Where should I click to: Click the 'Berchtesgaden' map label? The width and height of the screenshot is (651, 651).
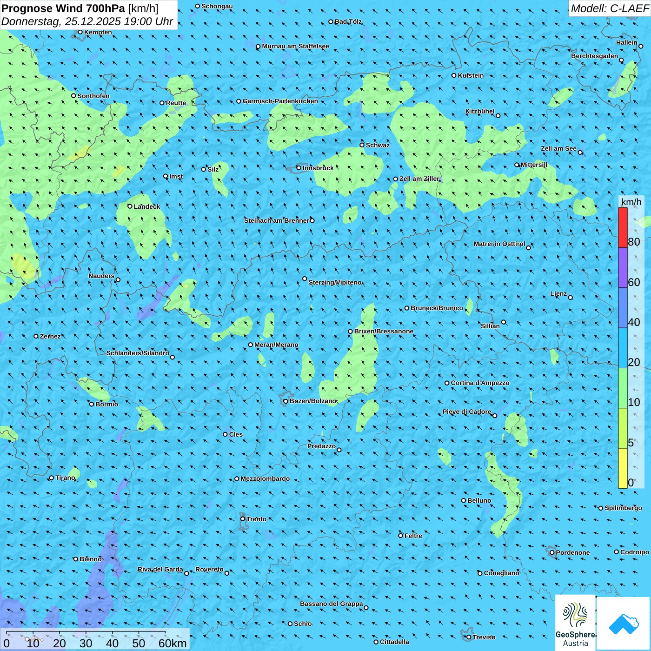595,56
